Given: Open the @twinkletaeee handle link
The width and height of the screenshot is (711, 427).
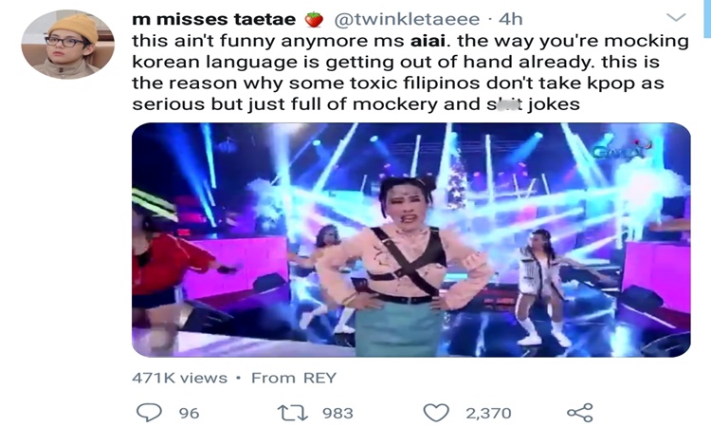Looking at the screenshot, I should [x=407, y=20].
